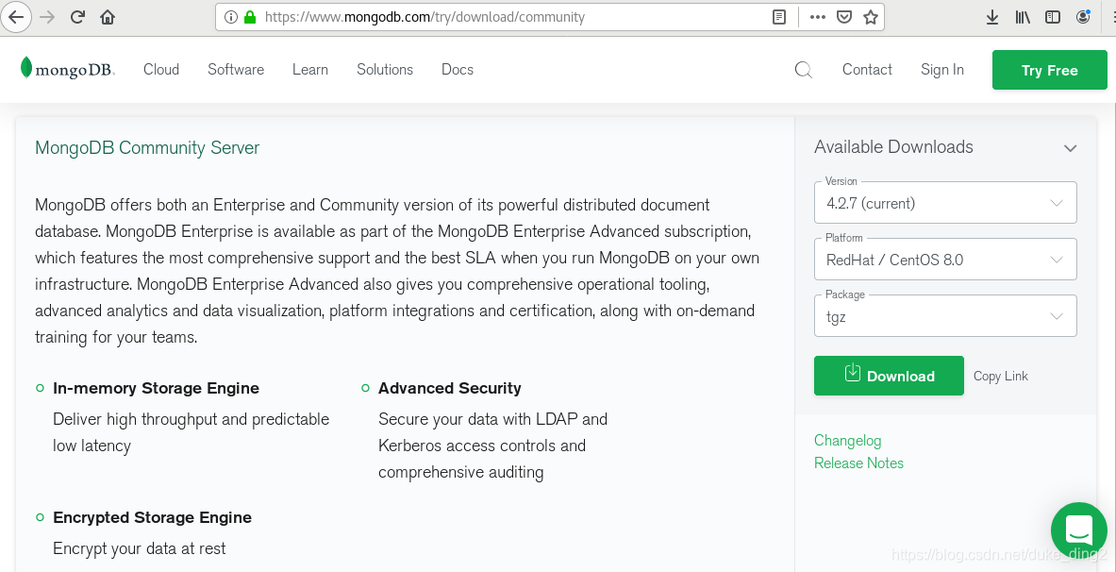Click the browser home icon
1116x572 pixels.
tap(107, 16)
